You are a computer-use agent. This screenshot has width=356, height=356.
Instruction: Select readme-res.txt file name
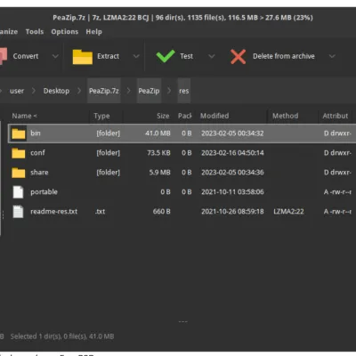tap(53, 212)
